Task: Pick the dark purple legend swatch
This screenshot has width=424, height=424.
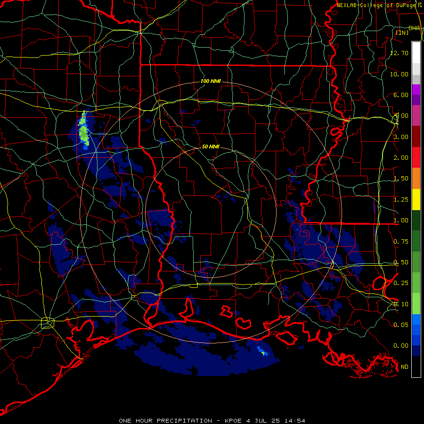Action: pyautogui.click(x=416, y=100)
